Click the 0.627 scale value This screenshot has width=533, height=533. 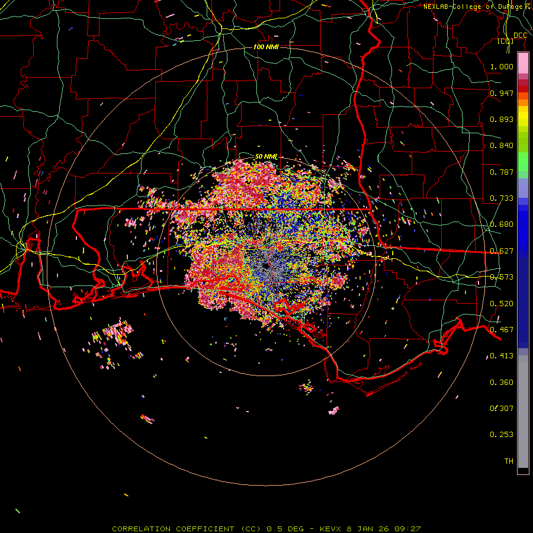[502, 251]
